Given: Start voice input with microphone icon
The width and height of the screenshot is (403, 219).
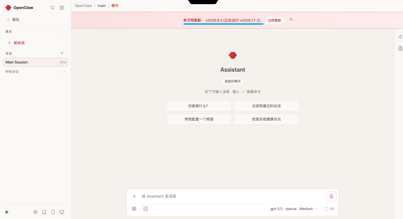Looking at the screenshot, I should (x=331, y=196).
